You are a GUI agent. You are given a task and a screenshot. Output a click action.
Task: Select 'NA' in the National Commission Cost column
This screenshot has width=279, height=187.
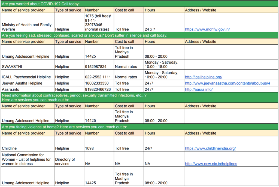click(118, 164)
